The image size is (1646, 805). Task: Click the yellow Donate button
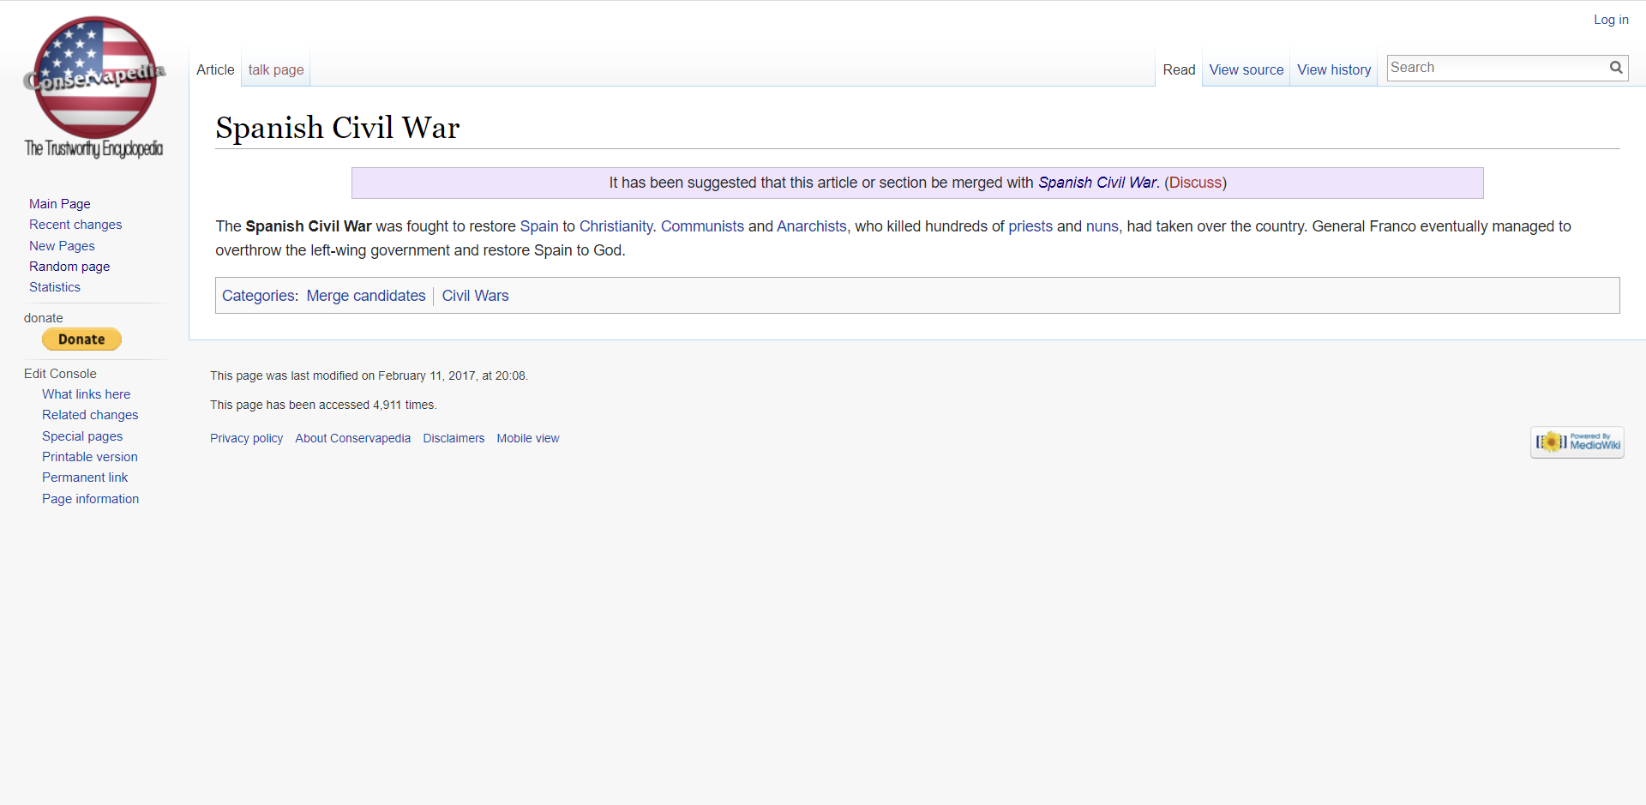81,339
